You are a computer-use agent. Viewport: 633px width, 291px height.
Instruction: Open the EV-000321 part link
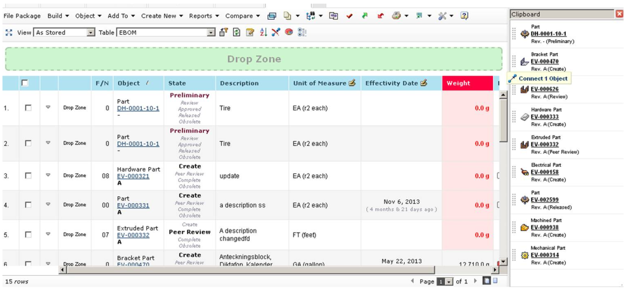[133, 176]
